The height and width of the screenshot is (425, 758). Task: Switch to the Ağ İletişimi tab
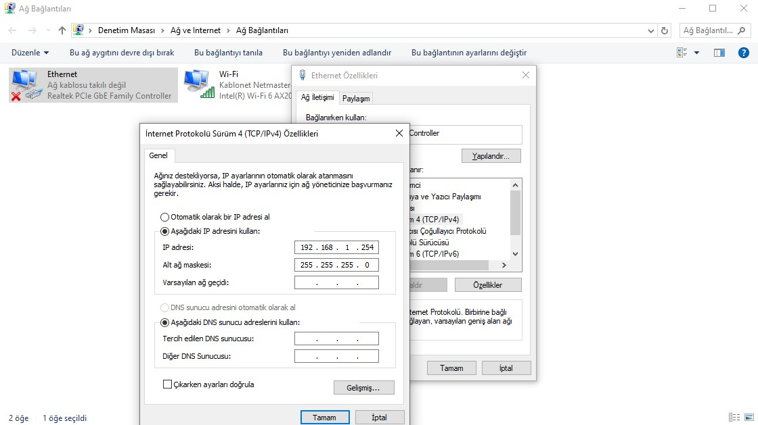pos(317,97)
